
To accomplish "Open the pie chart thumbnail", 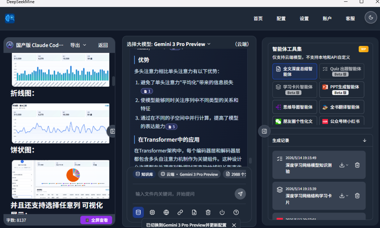I will tap(61, 180).
